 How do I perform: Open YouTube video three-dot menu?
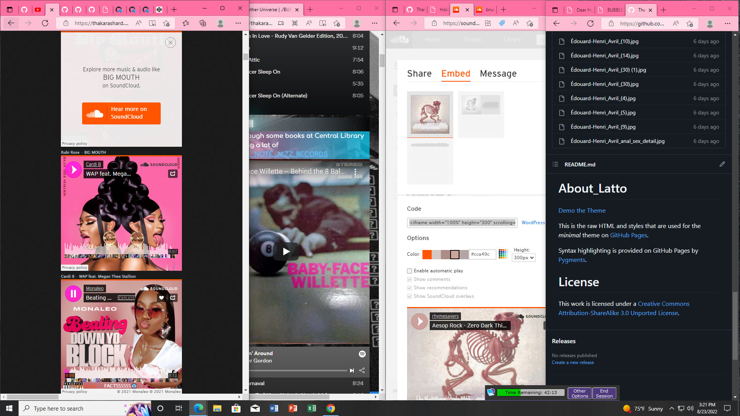[x=355, y=172]
